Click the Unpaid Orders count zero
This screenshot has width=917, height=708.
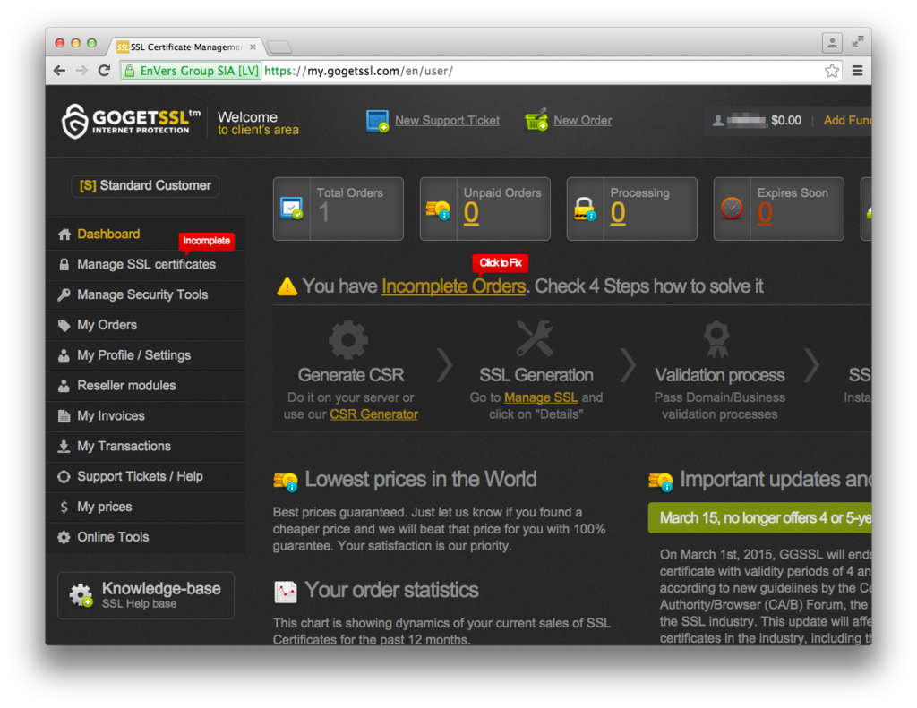click(x=471, y=213)
